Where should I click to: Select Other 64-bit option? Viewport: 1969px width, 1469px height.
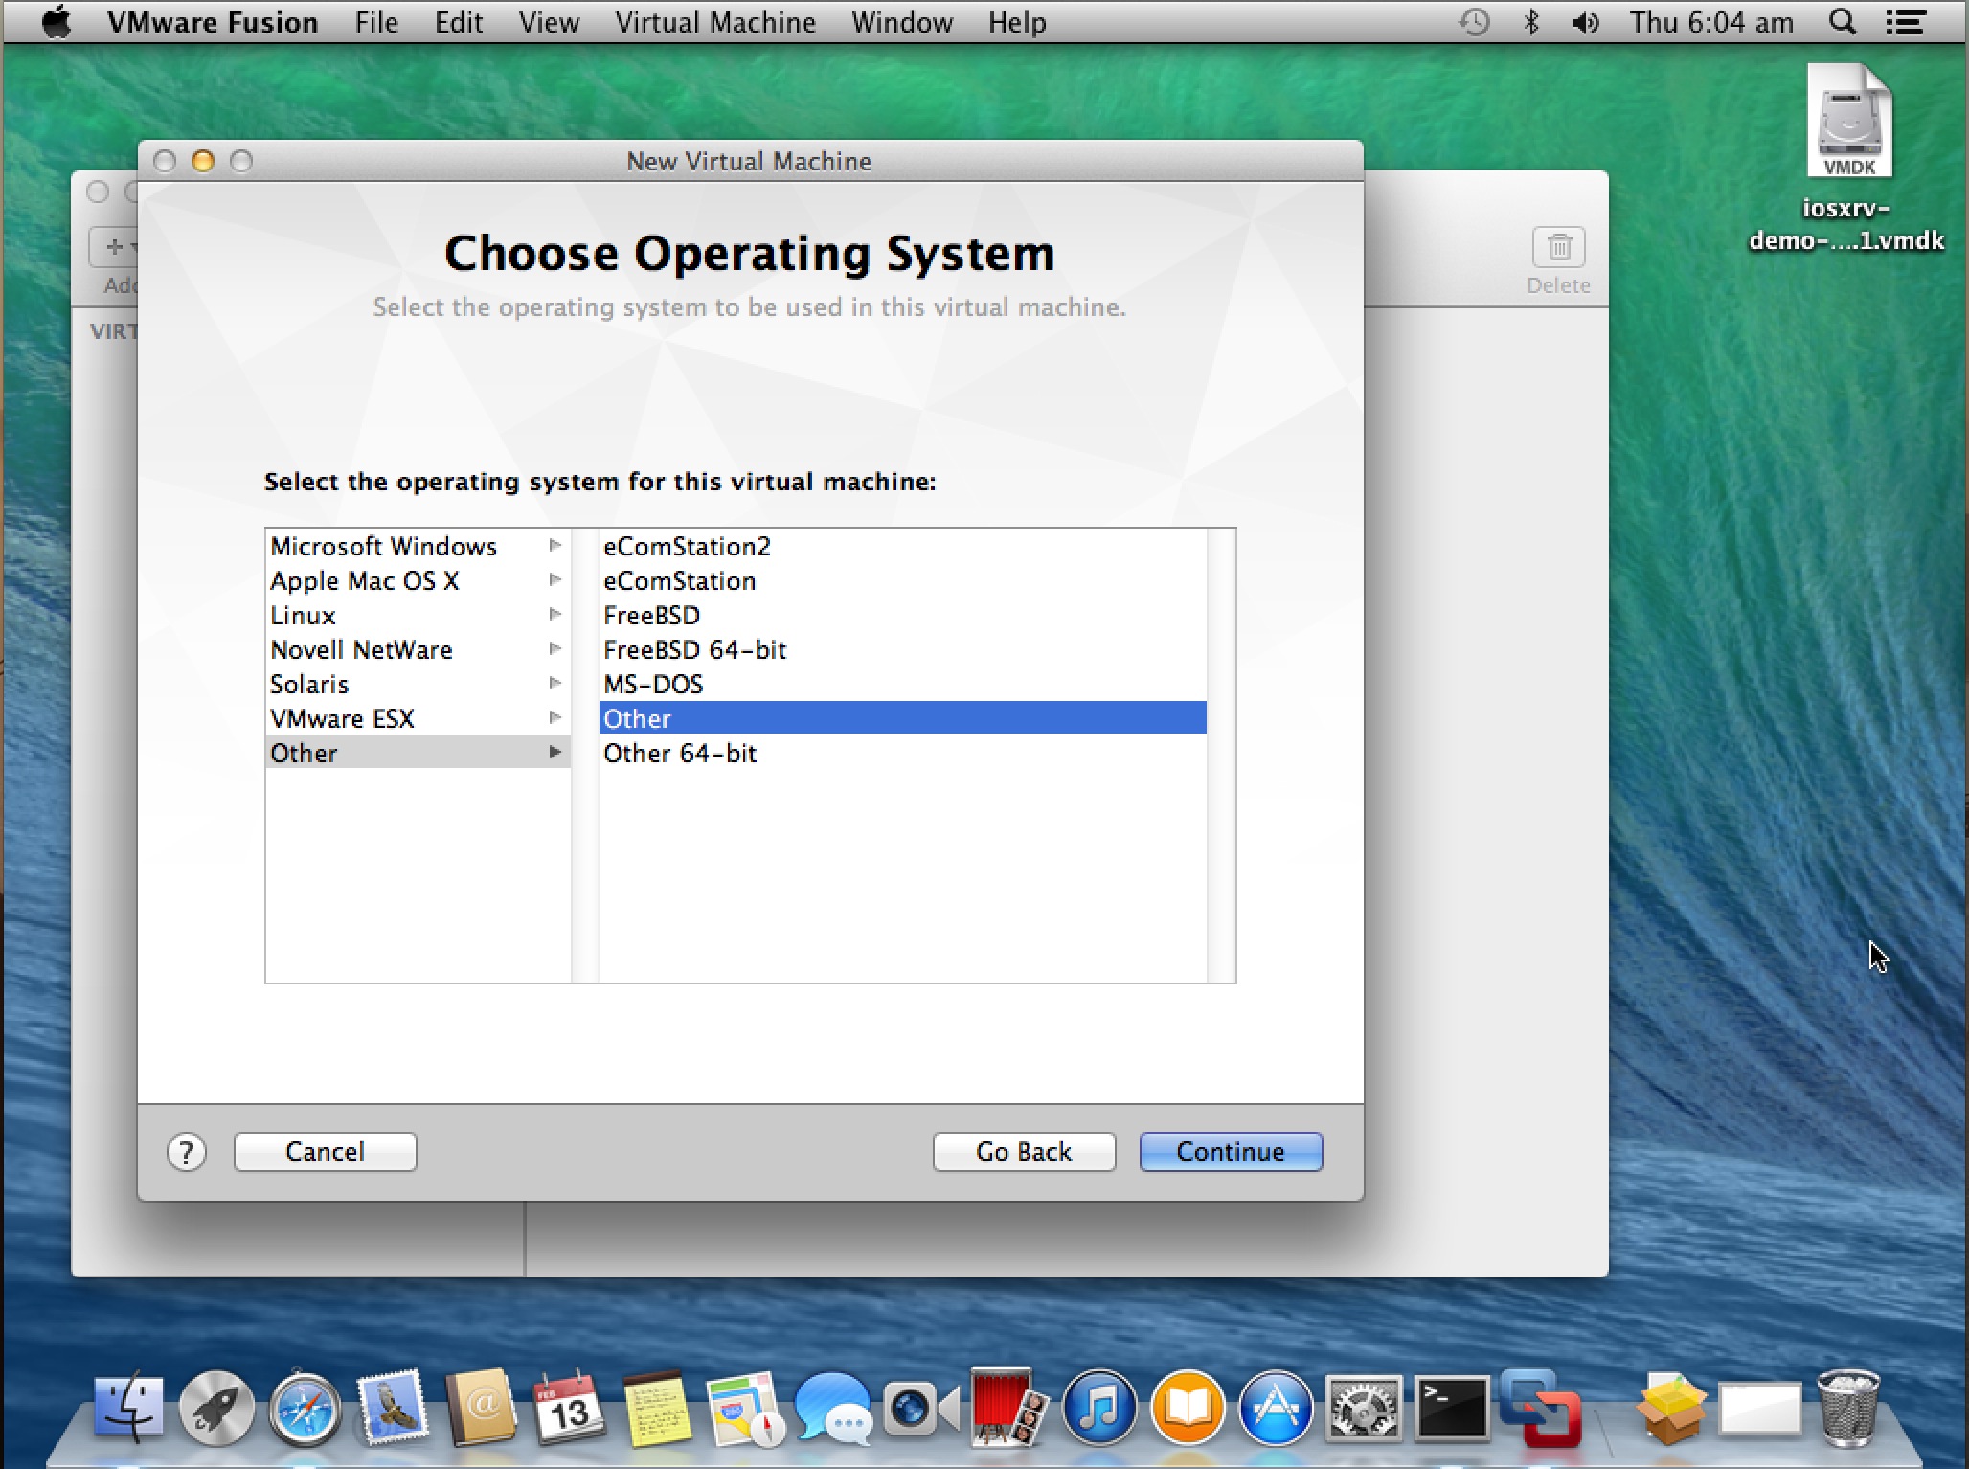[x=902, y=753]
